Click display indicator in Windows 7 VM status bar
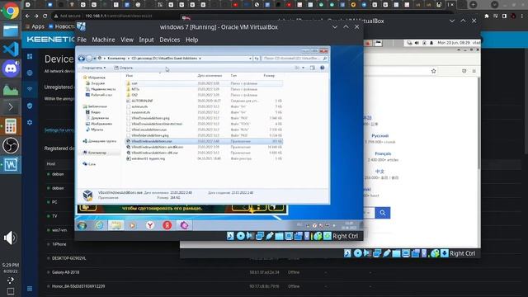Image resolution: width=528 pixels, height=297 pixels. tap(289, 236)
